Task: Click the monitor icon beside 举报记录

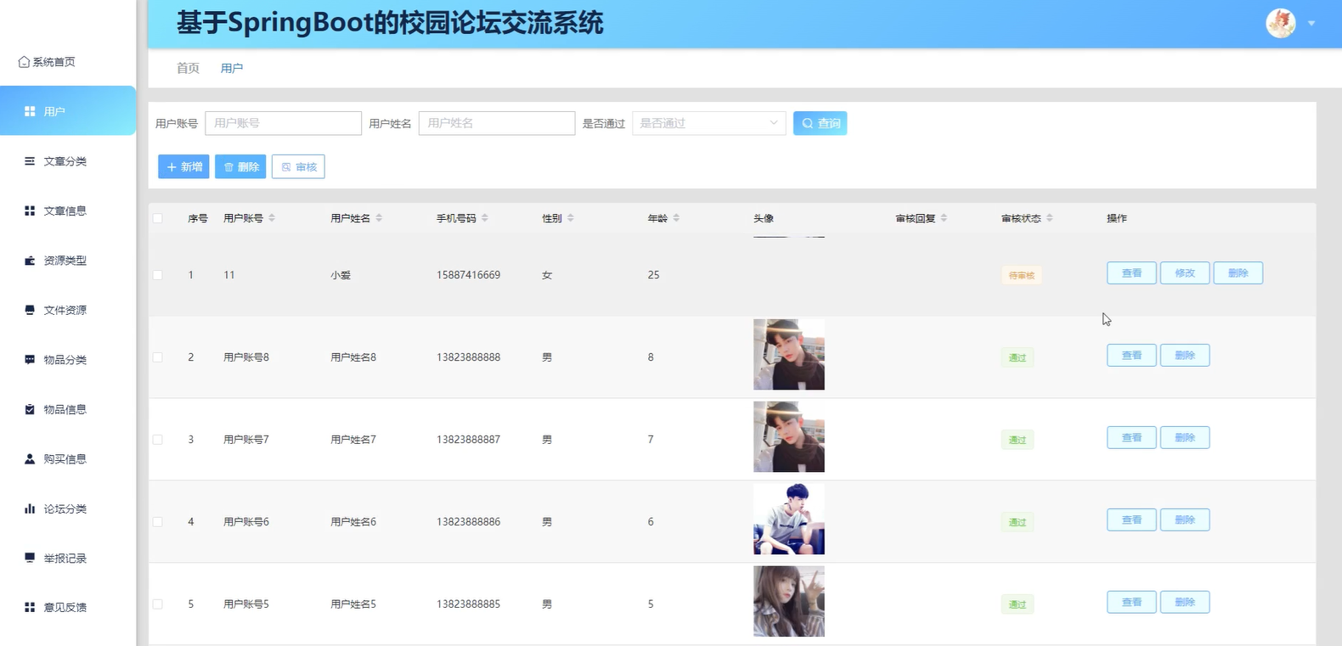Action: 30,558
